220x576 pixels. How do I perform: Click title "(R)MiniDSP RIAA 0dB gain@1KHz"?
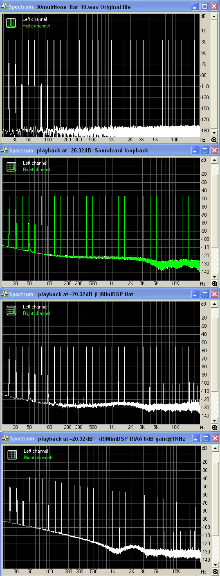click(142, 439)
